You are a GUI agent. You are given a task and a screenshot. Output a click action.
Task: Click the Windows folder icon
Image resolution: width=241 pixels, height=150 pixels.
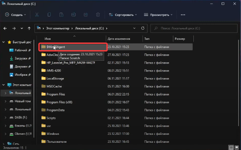click(44, 133)
